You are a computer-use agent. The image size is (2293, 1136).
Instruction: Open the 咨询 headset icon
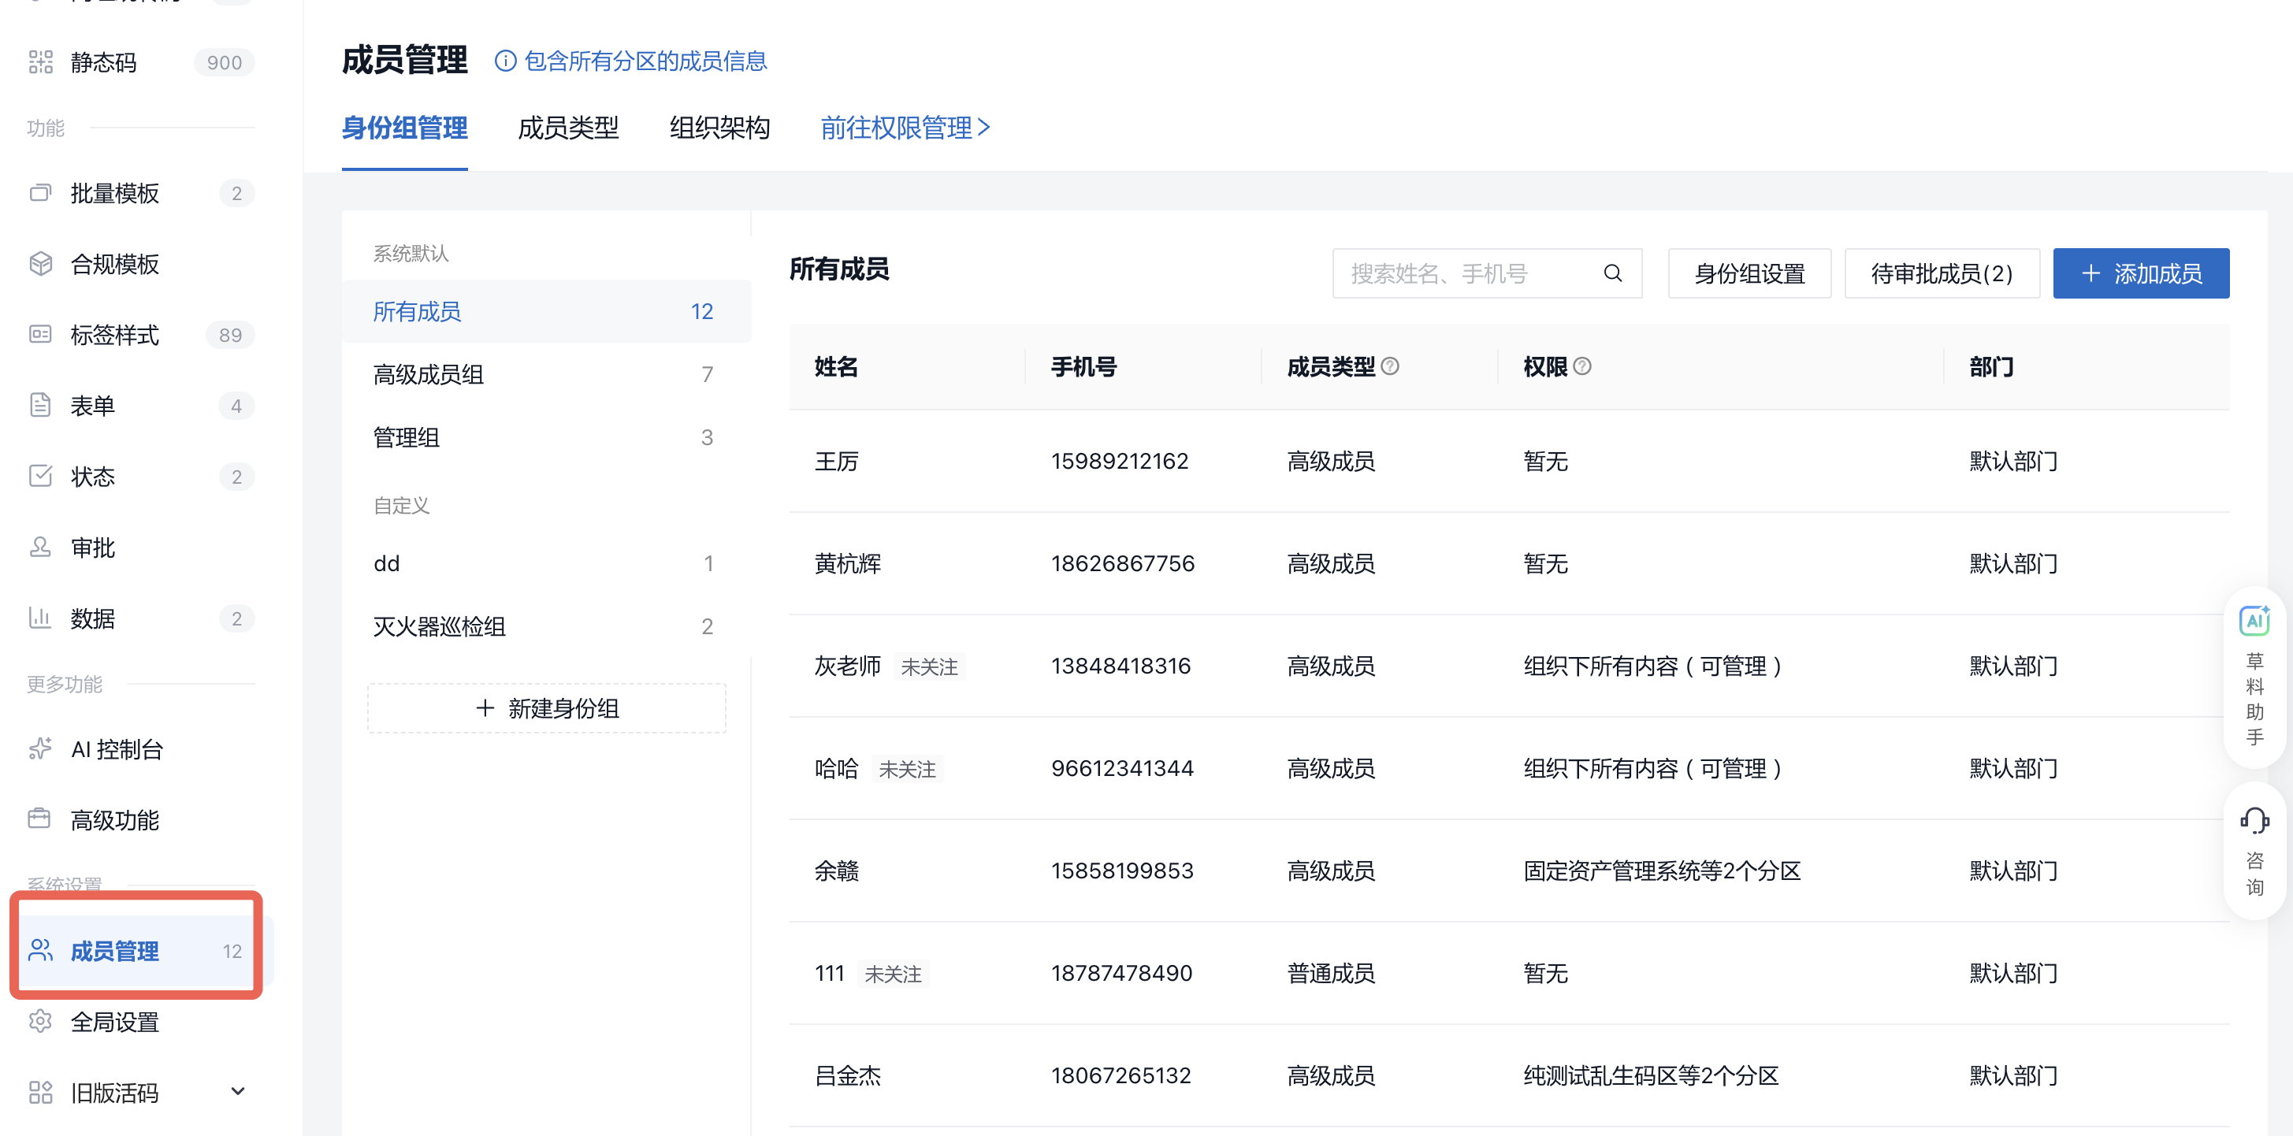(2254, 821)
